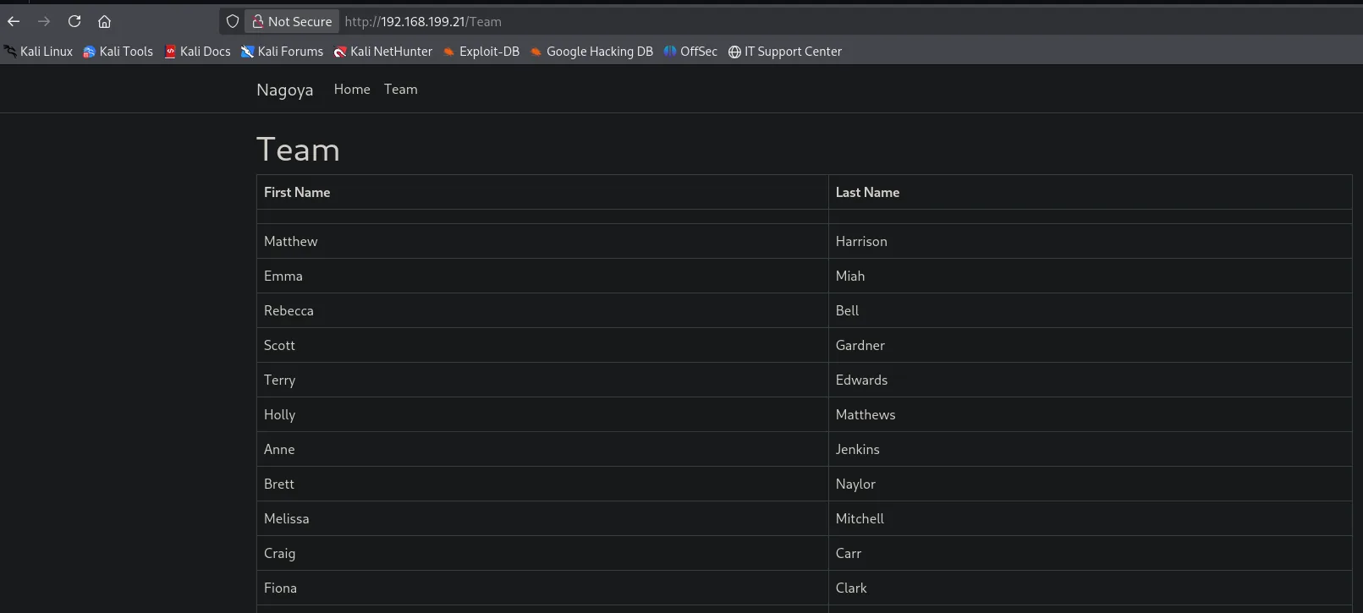Click the Not Secure lock indicator
The height and width of the screenshot is (613, 1363).
coord(292,21)
